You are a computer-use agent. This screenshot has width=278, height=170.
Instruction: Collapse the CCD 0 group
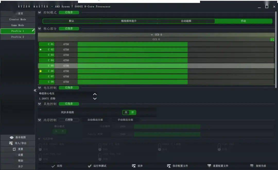click(152, 35)
